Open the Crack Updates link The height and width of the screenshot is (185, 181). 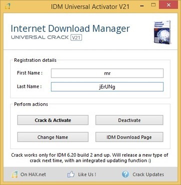click(148, 175)
